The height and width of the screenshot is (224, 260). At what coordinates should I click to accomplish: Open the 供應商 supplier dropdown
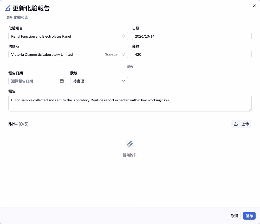(x=68, y=54)
